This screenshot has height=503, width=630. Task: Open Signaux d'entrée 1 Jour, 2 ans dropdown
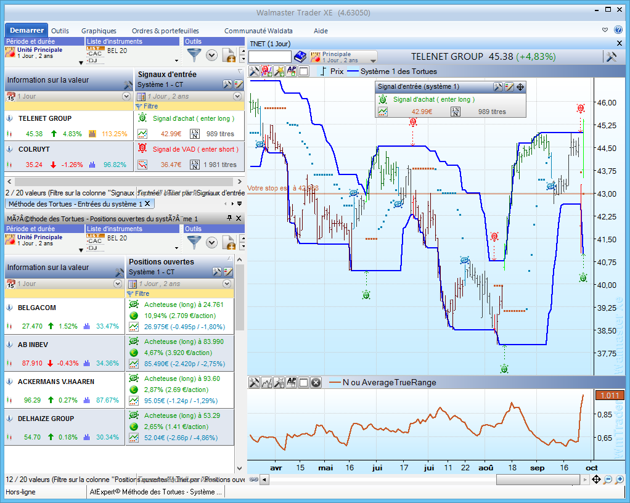coord(237,96)
